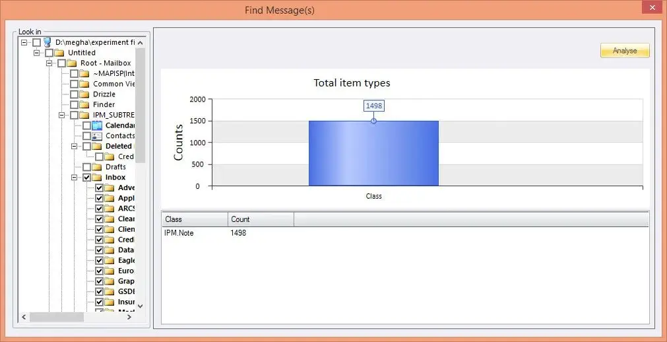Viewport: 667px width, 342px height.
Task: Select the IPM.Note row in results
Action: (179, 233)
